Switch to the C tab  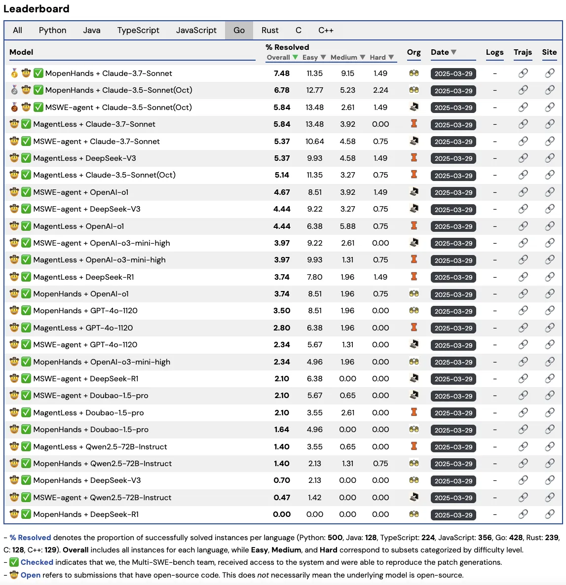point(299,30)
